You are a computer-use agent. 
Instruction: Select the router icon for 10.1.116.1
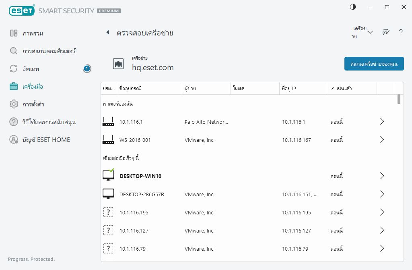coord(108,122)
